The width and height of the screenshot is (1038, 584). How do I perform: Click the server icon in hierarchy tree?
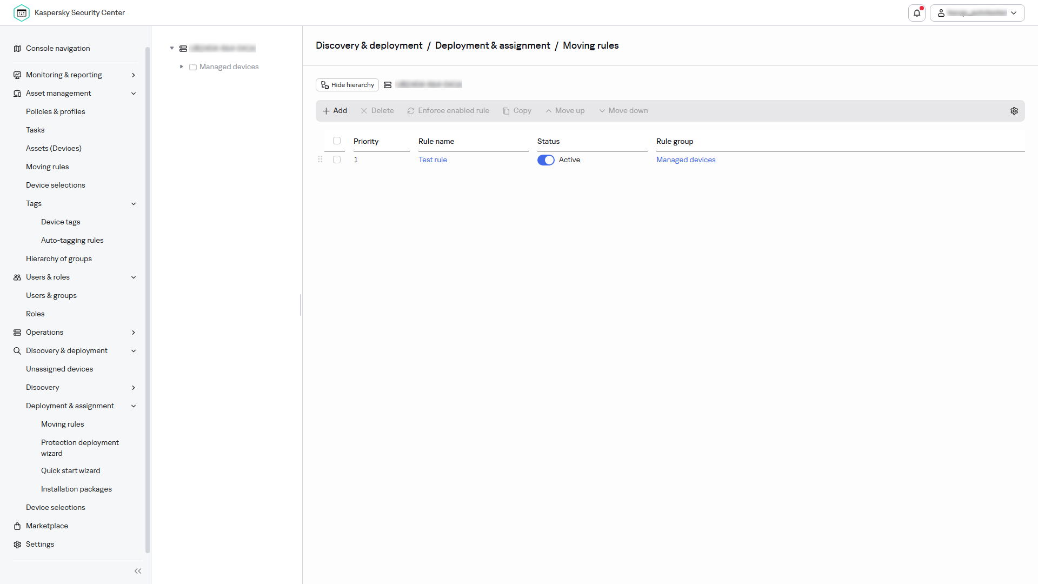pyautogui.click(x=183, y=49)
